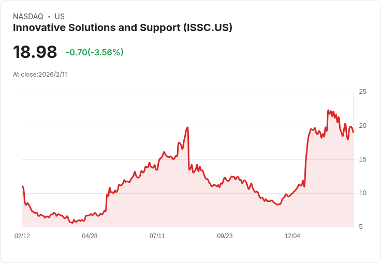381x263 pixels.
Task: Click the At close 2026/2/11 timestamp
Action: click(x=40, y=75)
